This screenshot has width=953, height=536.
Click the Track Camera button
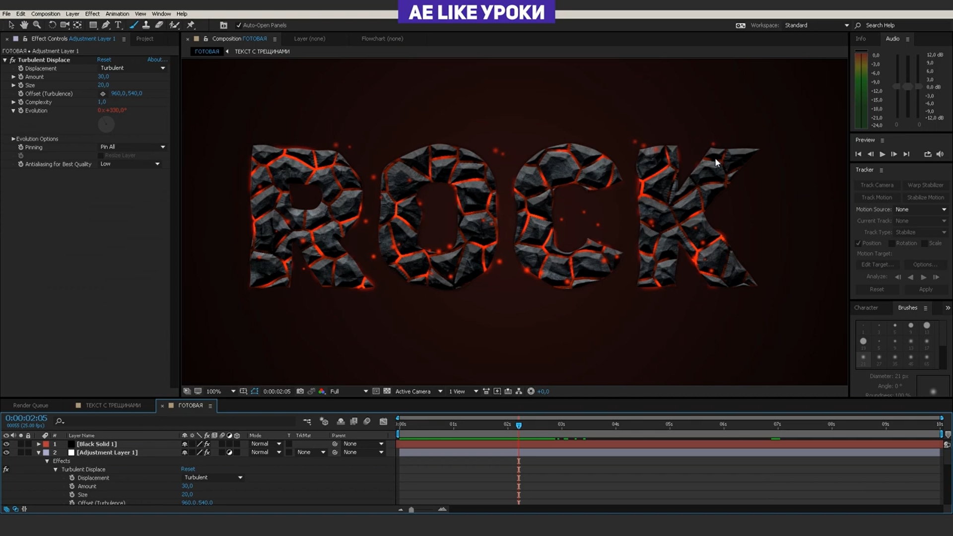[x=877, y=185]
